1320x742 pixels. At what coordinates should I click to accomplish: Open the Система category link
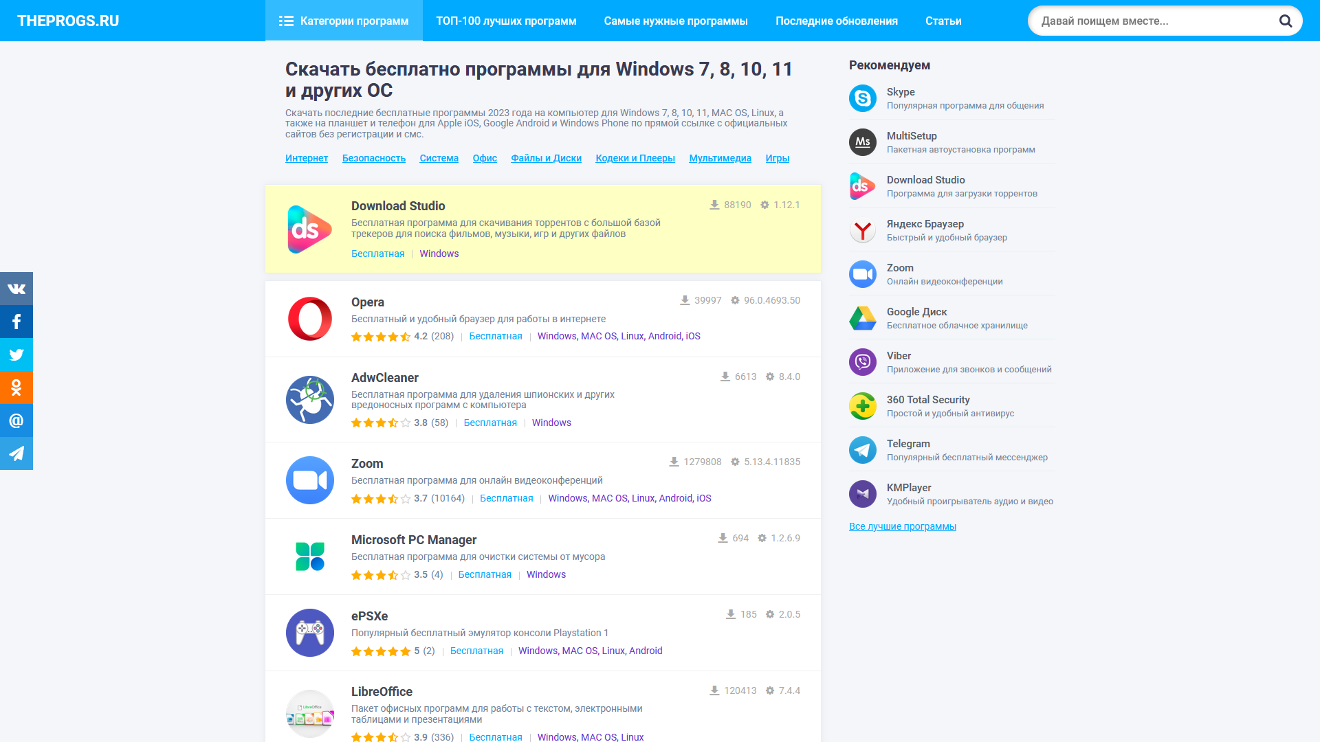[x=439, y=158]
